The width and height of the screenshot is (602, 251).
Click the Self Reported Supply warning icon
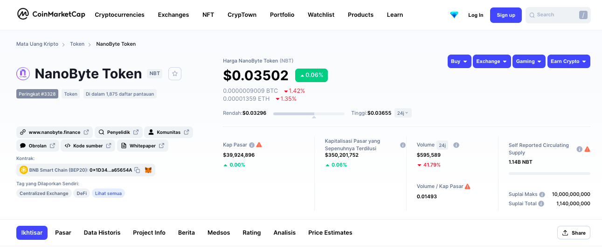pos(587,149)
